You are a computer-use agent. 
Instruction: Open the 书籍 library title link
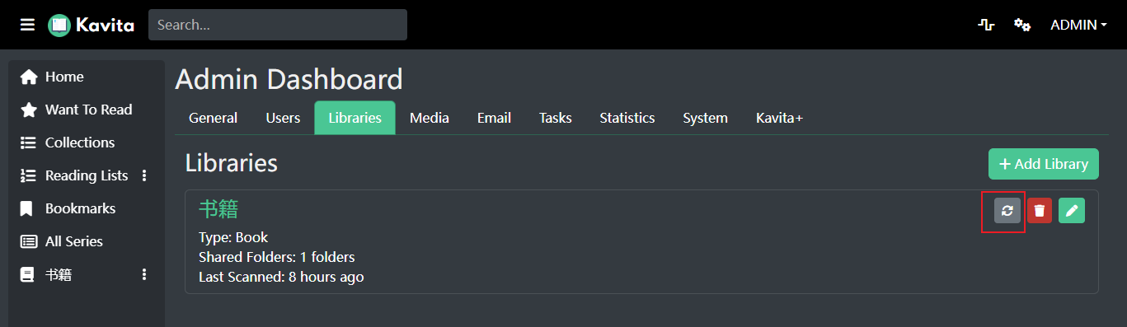tap(218, 208)
